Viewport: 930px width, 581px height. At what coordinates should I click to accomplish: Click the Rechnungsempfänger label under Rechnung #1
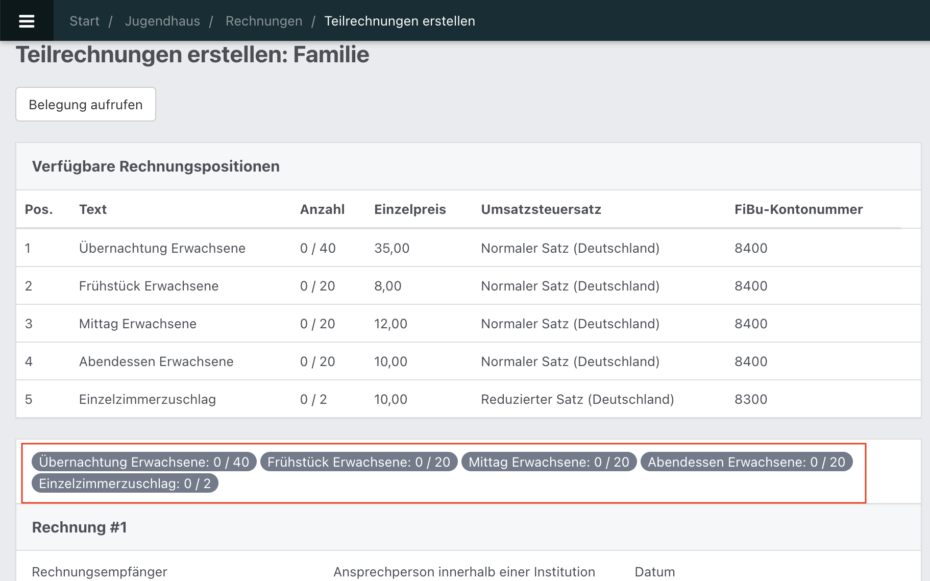[x=99, y=572]
